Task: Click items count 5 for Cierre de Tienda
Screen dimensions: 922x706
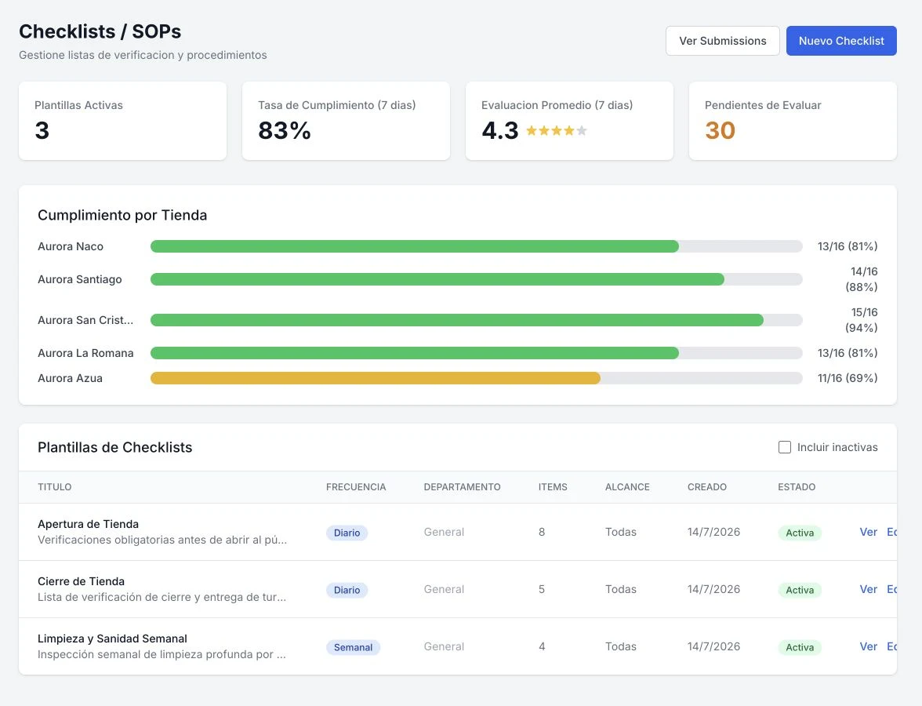Action: [542, 589]
